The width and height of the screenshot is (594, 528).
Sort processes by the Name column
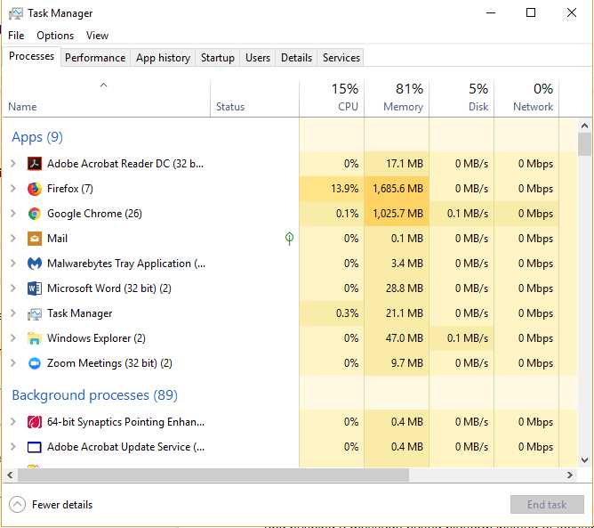(106, 98)
